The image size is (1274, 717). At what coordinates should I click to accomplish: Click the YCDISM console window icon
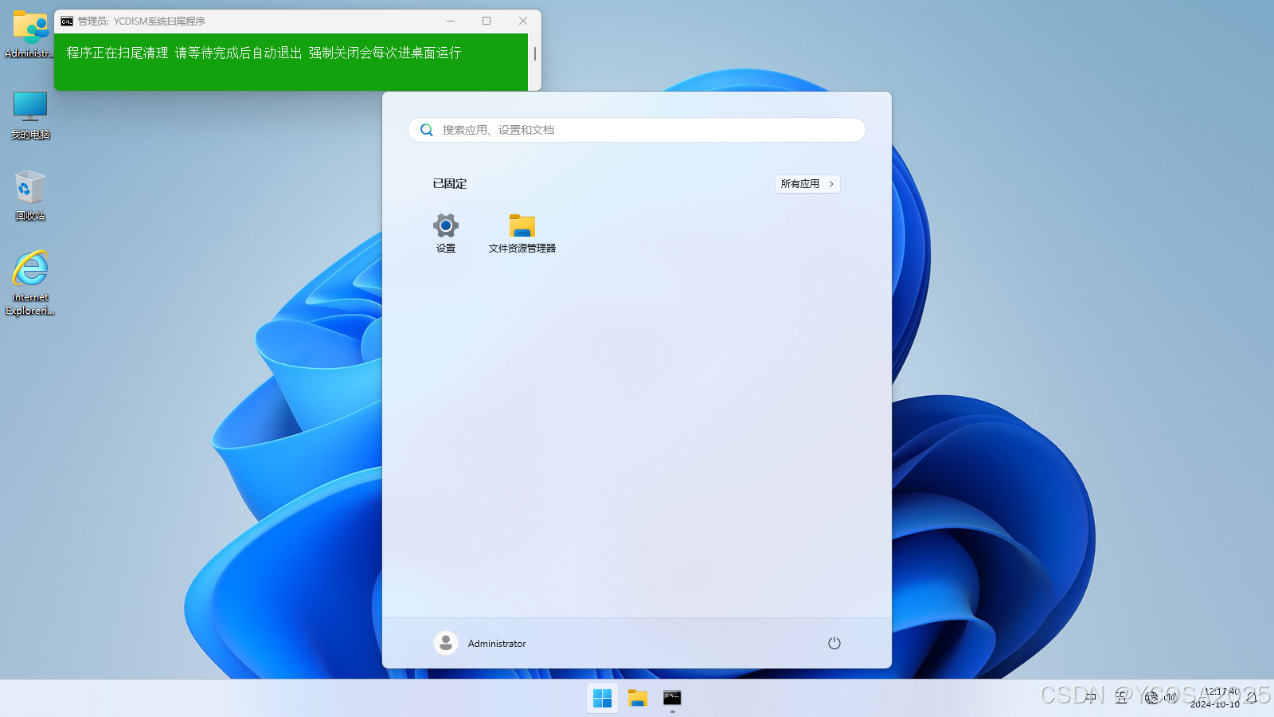pos(67,22)
